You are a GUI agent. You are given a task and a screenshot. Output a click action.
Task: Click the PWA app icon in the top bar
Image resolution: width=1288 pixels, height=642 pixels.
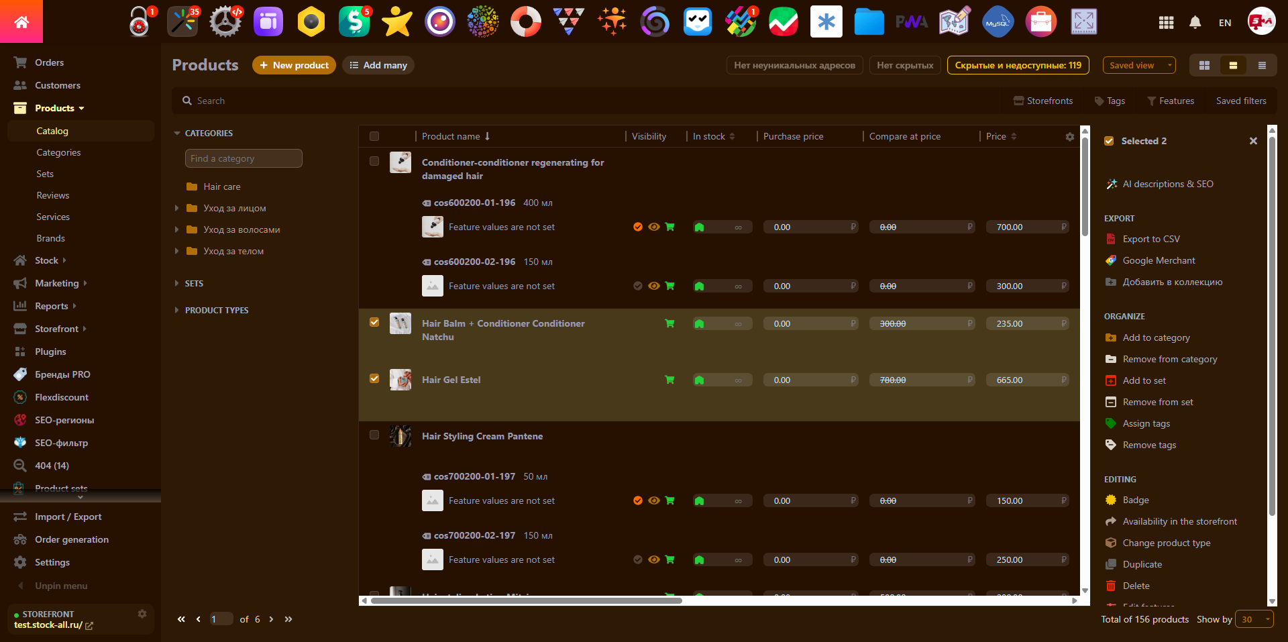pos(912,21)
